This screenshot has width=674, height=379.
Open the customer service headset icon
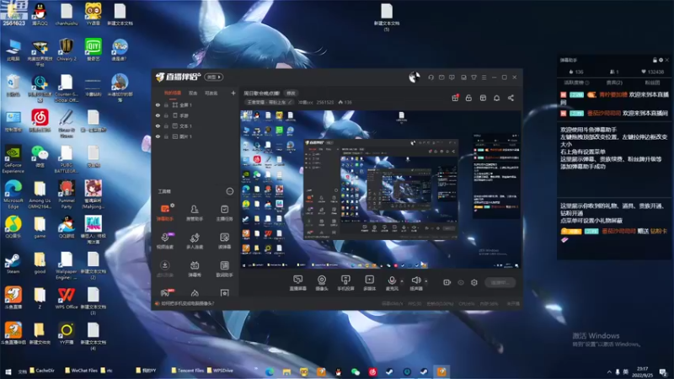coord(431,77)
